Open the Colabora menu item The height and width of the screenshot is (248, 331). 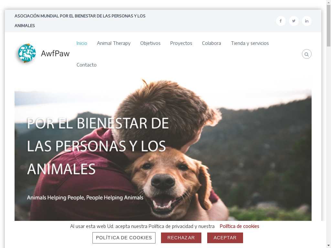(211, 43)
